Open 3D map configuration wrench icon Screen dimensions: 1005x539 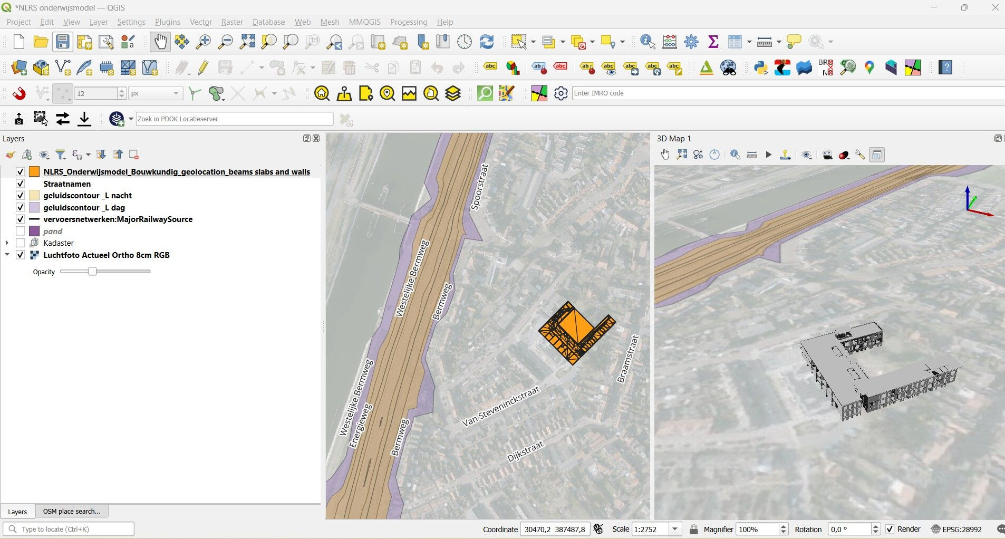point(860,155)
